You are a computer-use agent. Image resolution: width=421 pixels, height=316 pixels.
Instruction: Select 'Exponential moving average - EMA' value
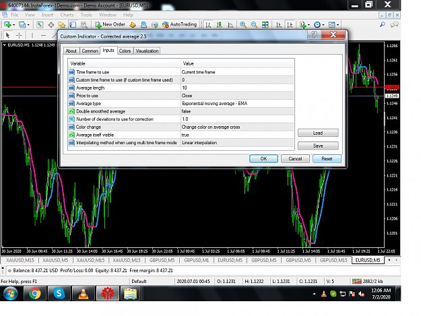238,103
